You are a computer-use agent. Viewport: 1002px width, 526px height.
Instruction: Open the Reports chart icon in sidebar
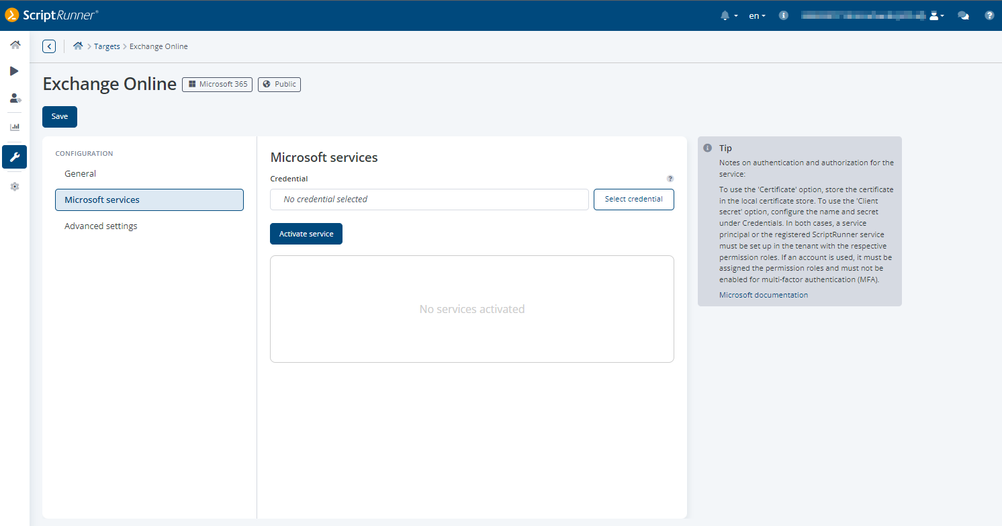click(x=15, y=126)
